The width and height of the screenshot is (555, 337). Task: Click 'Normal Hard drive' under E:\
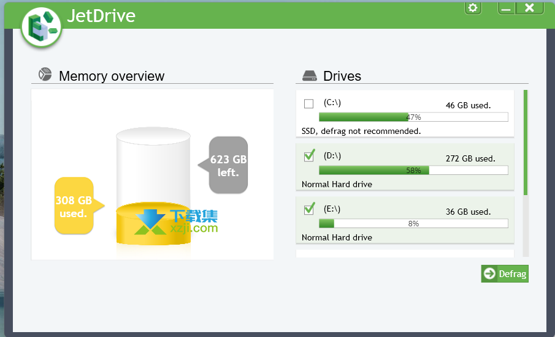337,237
